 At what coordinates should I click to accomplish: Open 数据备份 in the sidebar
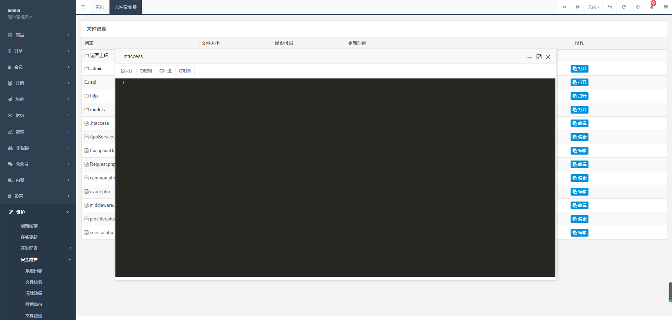click(34, 305)
